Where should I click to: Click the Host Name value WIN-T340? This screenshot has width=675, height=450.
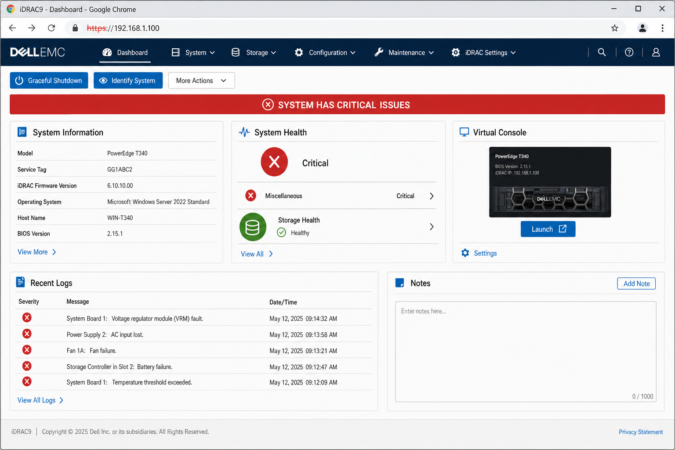click(120, 218)
